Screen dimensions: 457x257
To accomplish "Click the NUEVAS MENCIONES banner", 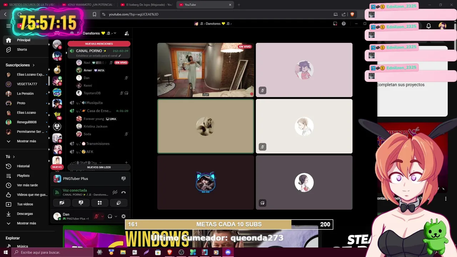I will 99,44.
